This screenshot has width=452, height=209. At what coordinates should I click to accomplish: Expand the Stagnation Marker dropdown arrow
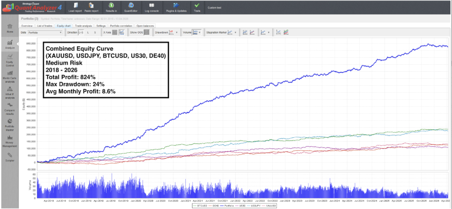point(236,33)
